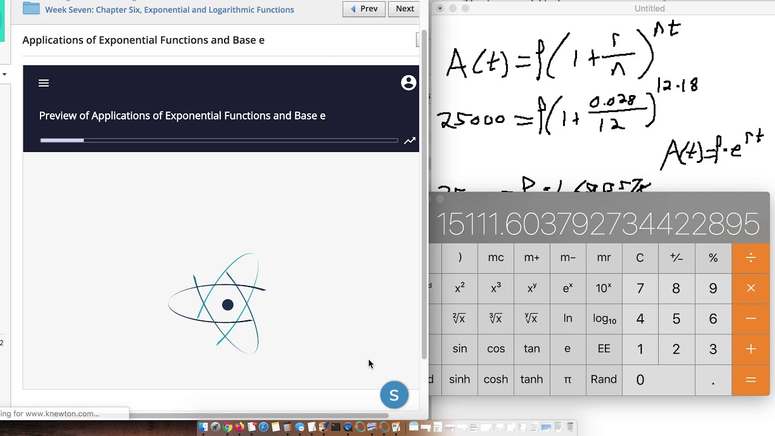Click the calculator display value 15111.60379

tap(598, 224)
